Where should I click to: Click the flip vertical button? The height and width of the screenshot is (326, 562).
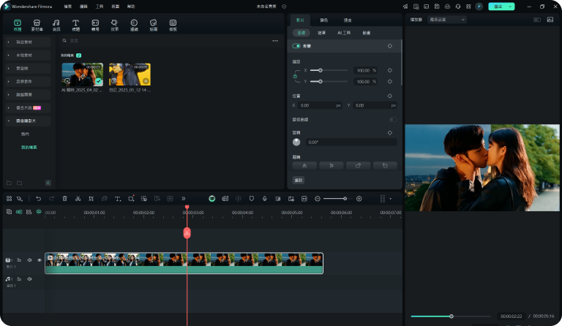[331, 166]
